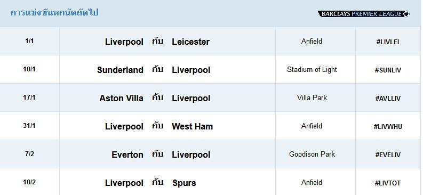Viewport: 423px width, 195px height.
Task: Click Stadium of Light venue
Action: pyautogui.click(x=312, y=69)
